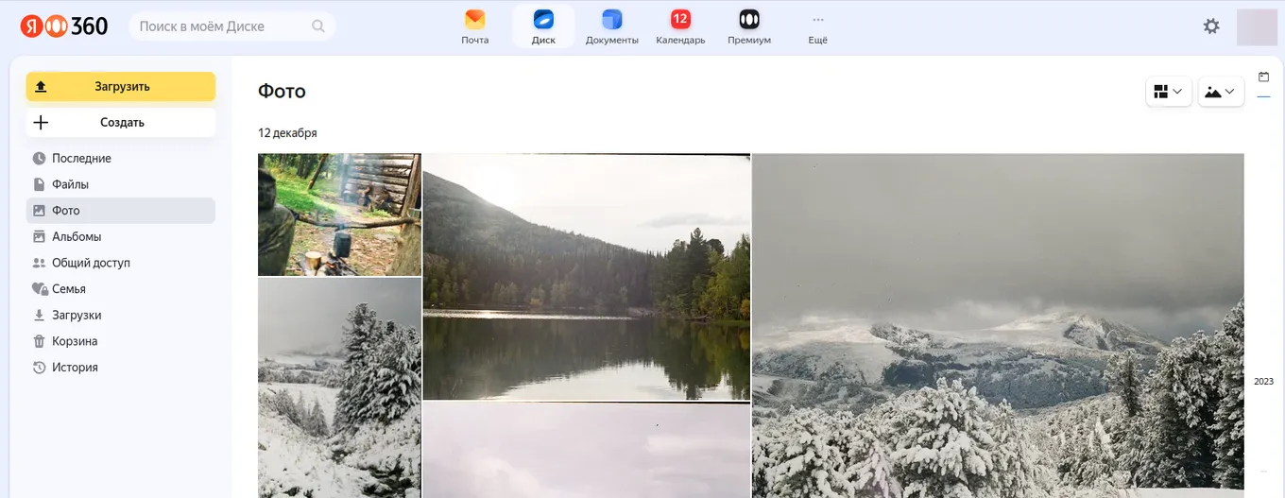Open the user profile avatar
The width and height of the screenshot is (1285, 498).
click(x=1257, y=26)
